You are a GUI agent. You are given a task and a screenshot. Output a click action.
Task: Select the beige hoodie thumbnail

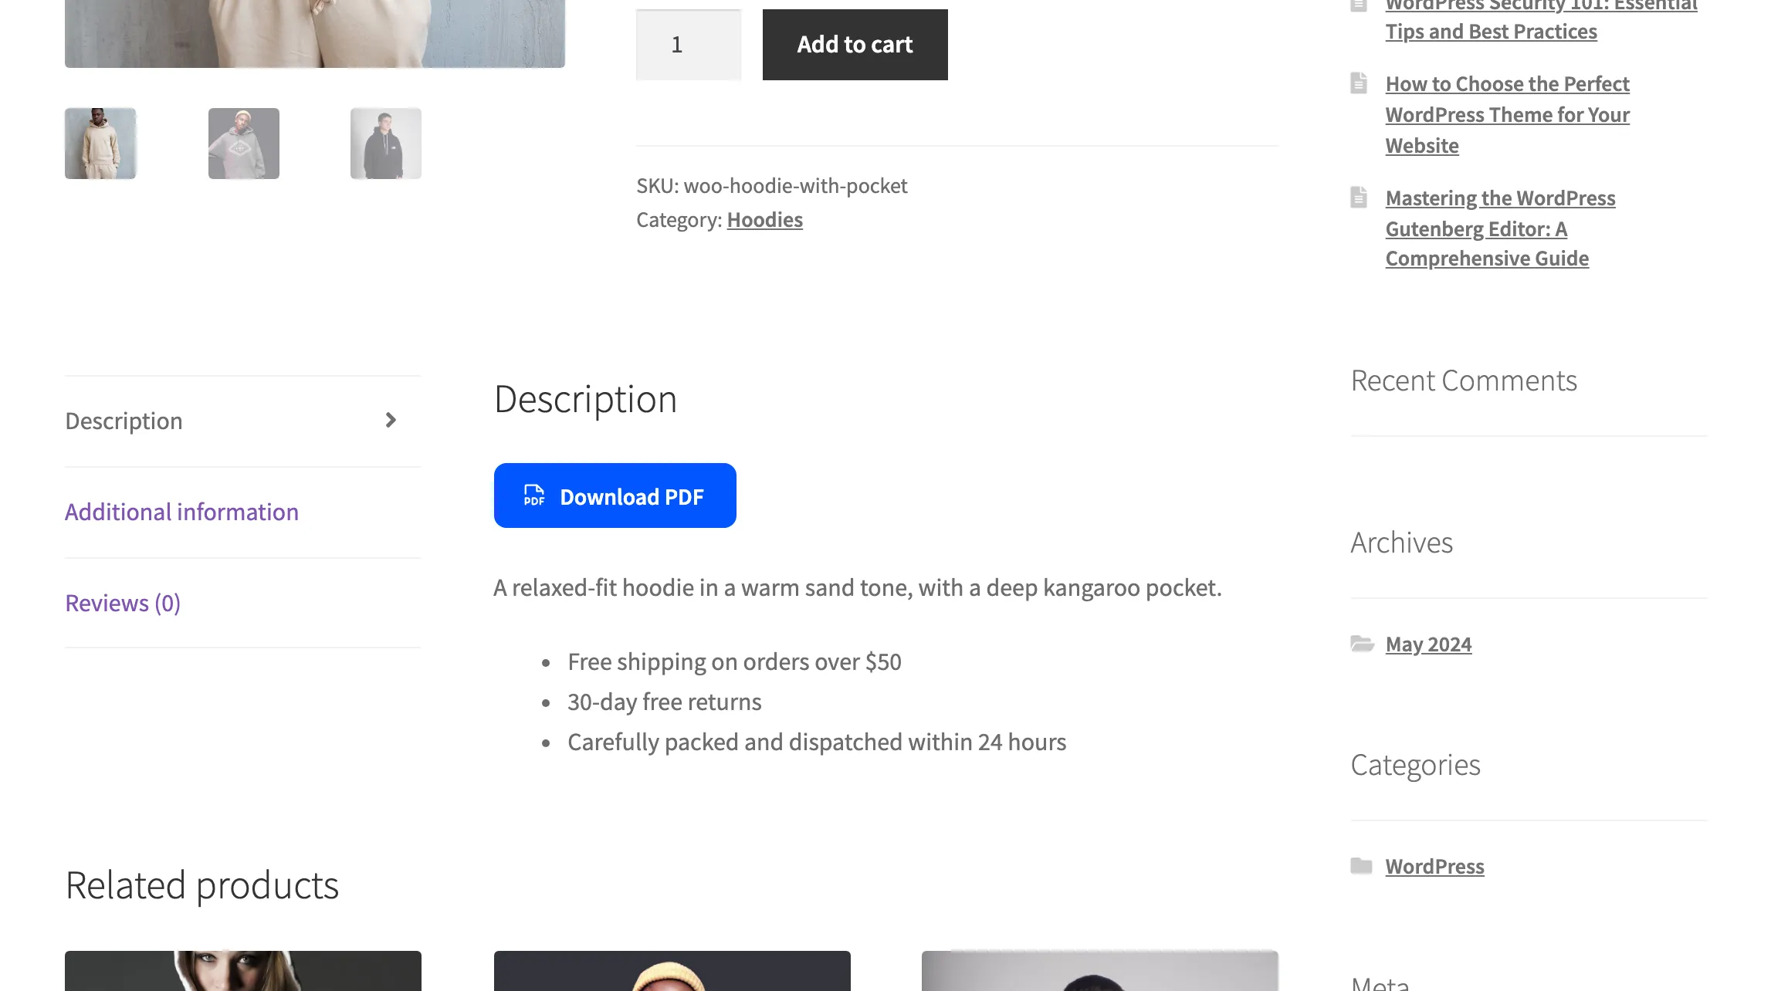tap(100, 144)
